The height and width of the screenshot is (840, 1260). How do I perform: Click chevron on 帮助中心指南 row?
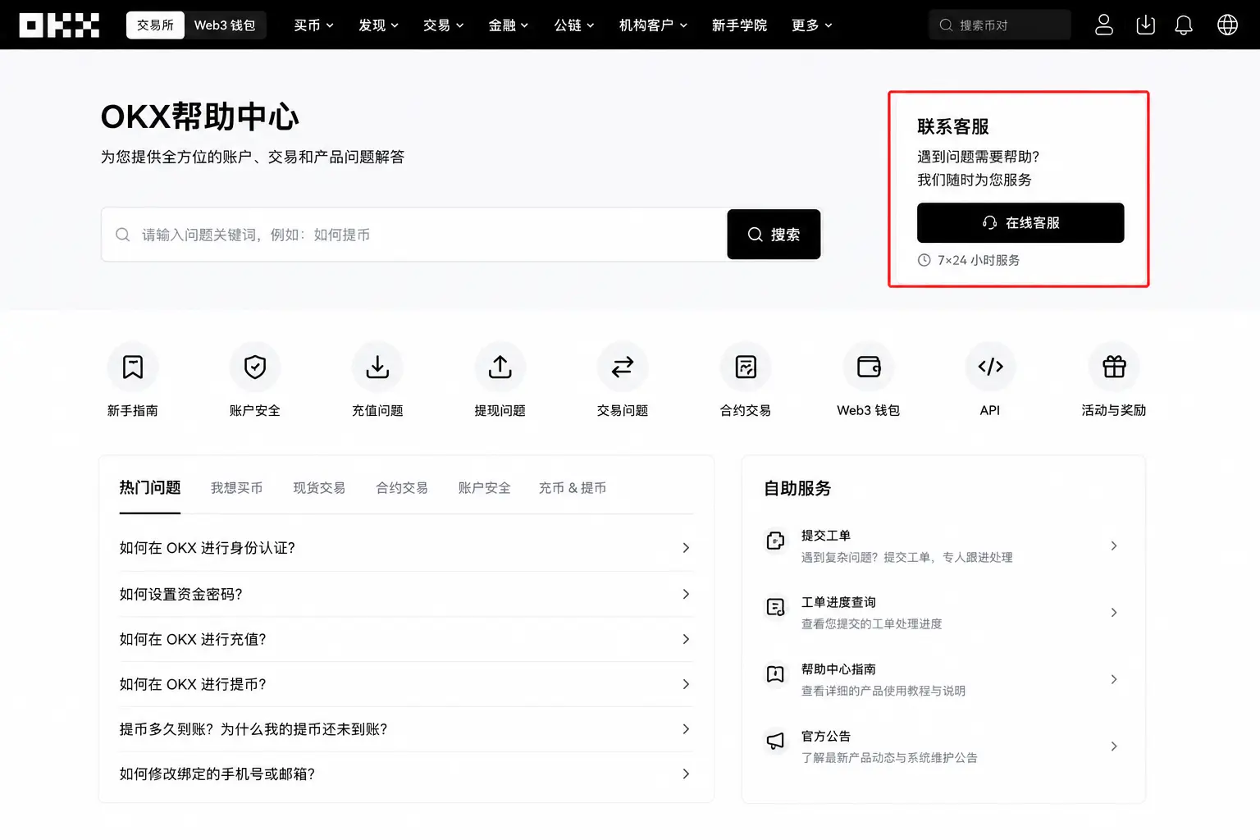click(x=1114, y=679)
